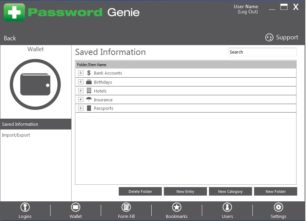Click the dollar sign Bank Accounts icon
Image resolution: width=306 pixels, height=221 pixels.
(89, 73)
